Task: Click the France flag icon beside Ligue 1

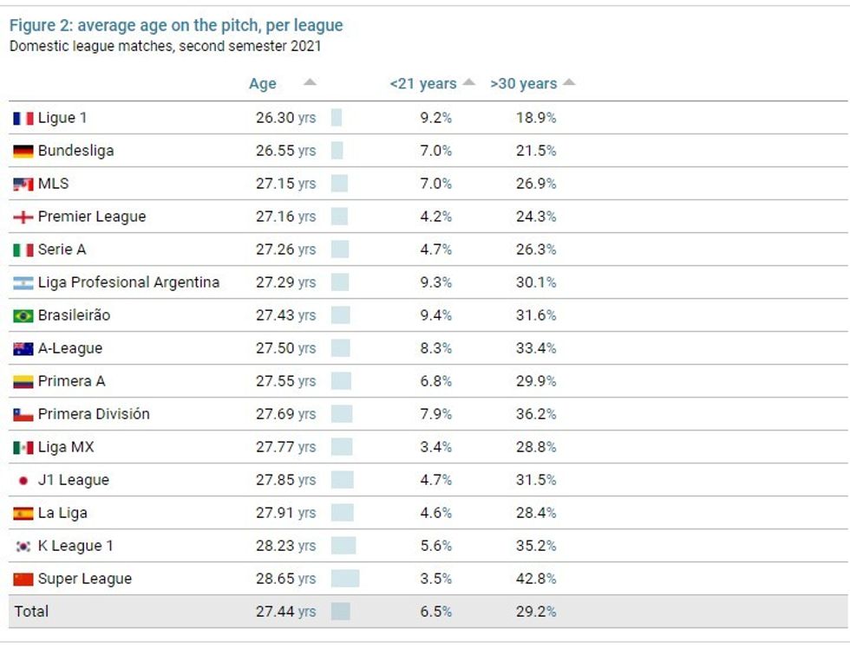Action: pyautogui.click(x=23, y=119)
